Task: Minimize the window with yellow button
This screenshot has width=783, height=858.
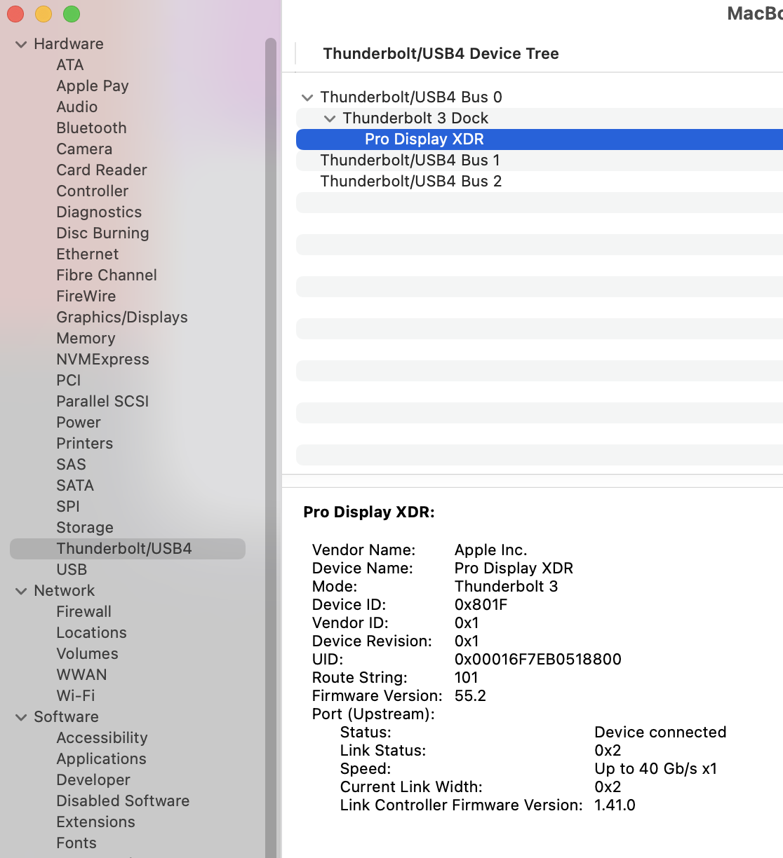Action: (x=43, y=14)
